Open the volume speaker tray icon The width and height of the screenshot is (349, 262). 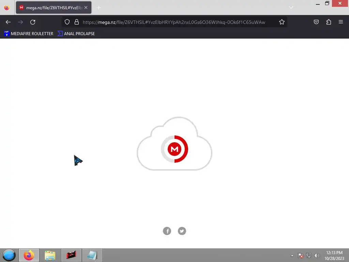click(x=317, y=256)
